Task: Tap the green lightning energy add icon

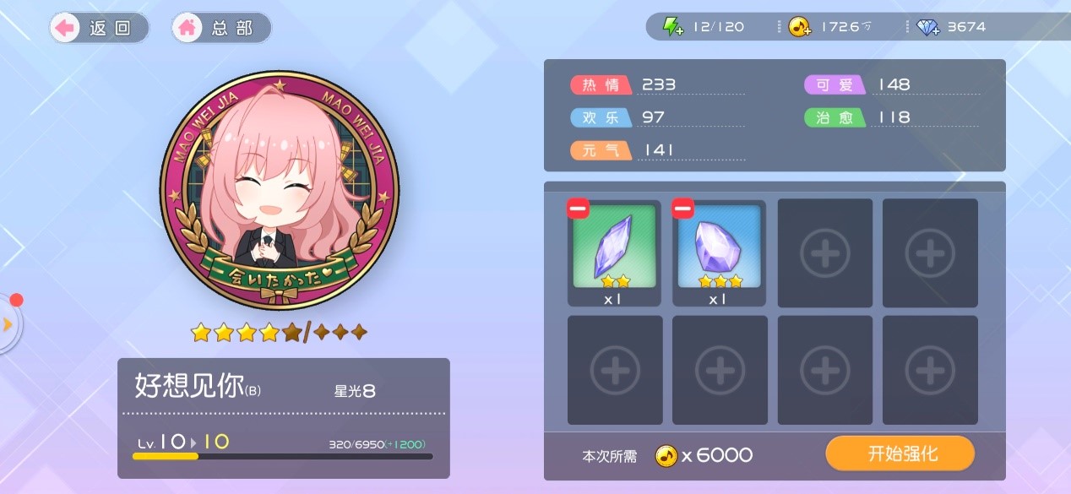Action: coord(672,27)
